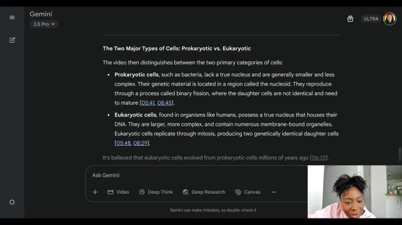402x225 pixels.
Task: Open settings gear in sidebar
Action: tap(12, 203)
